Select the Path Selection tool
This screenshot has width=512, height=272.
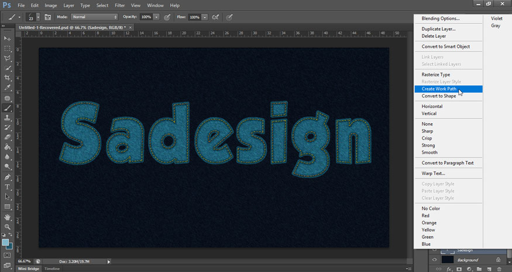(x=7, y=197)
